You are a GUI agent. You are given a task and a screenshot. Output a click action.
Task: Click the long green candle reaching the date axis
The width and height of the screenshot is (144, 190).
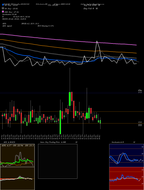(60, 122)
